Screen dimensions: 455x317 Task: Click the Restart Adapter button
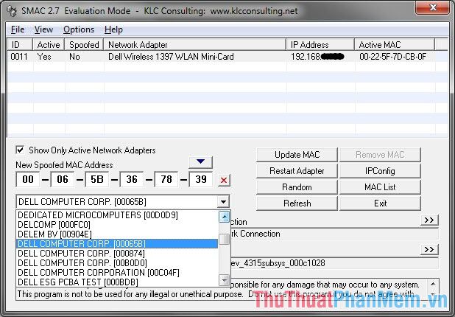pos(297,171)
